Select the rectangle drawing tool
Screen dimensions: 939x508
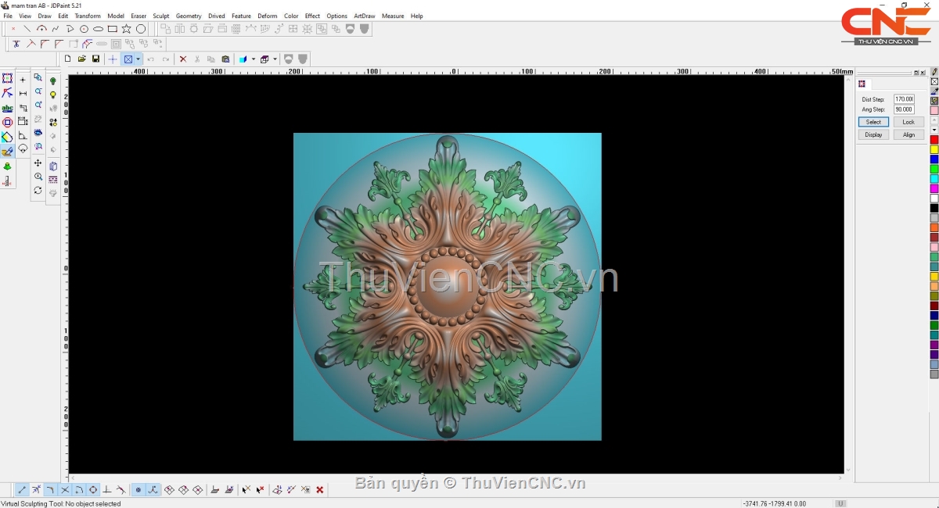click(x=113, y=29)
